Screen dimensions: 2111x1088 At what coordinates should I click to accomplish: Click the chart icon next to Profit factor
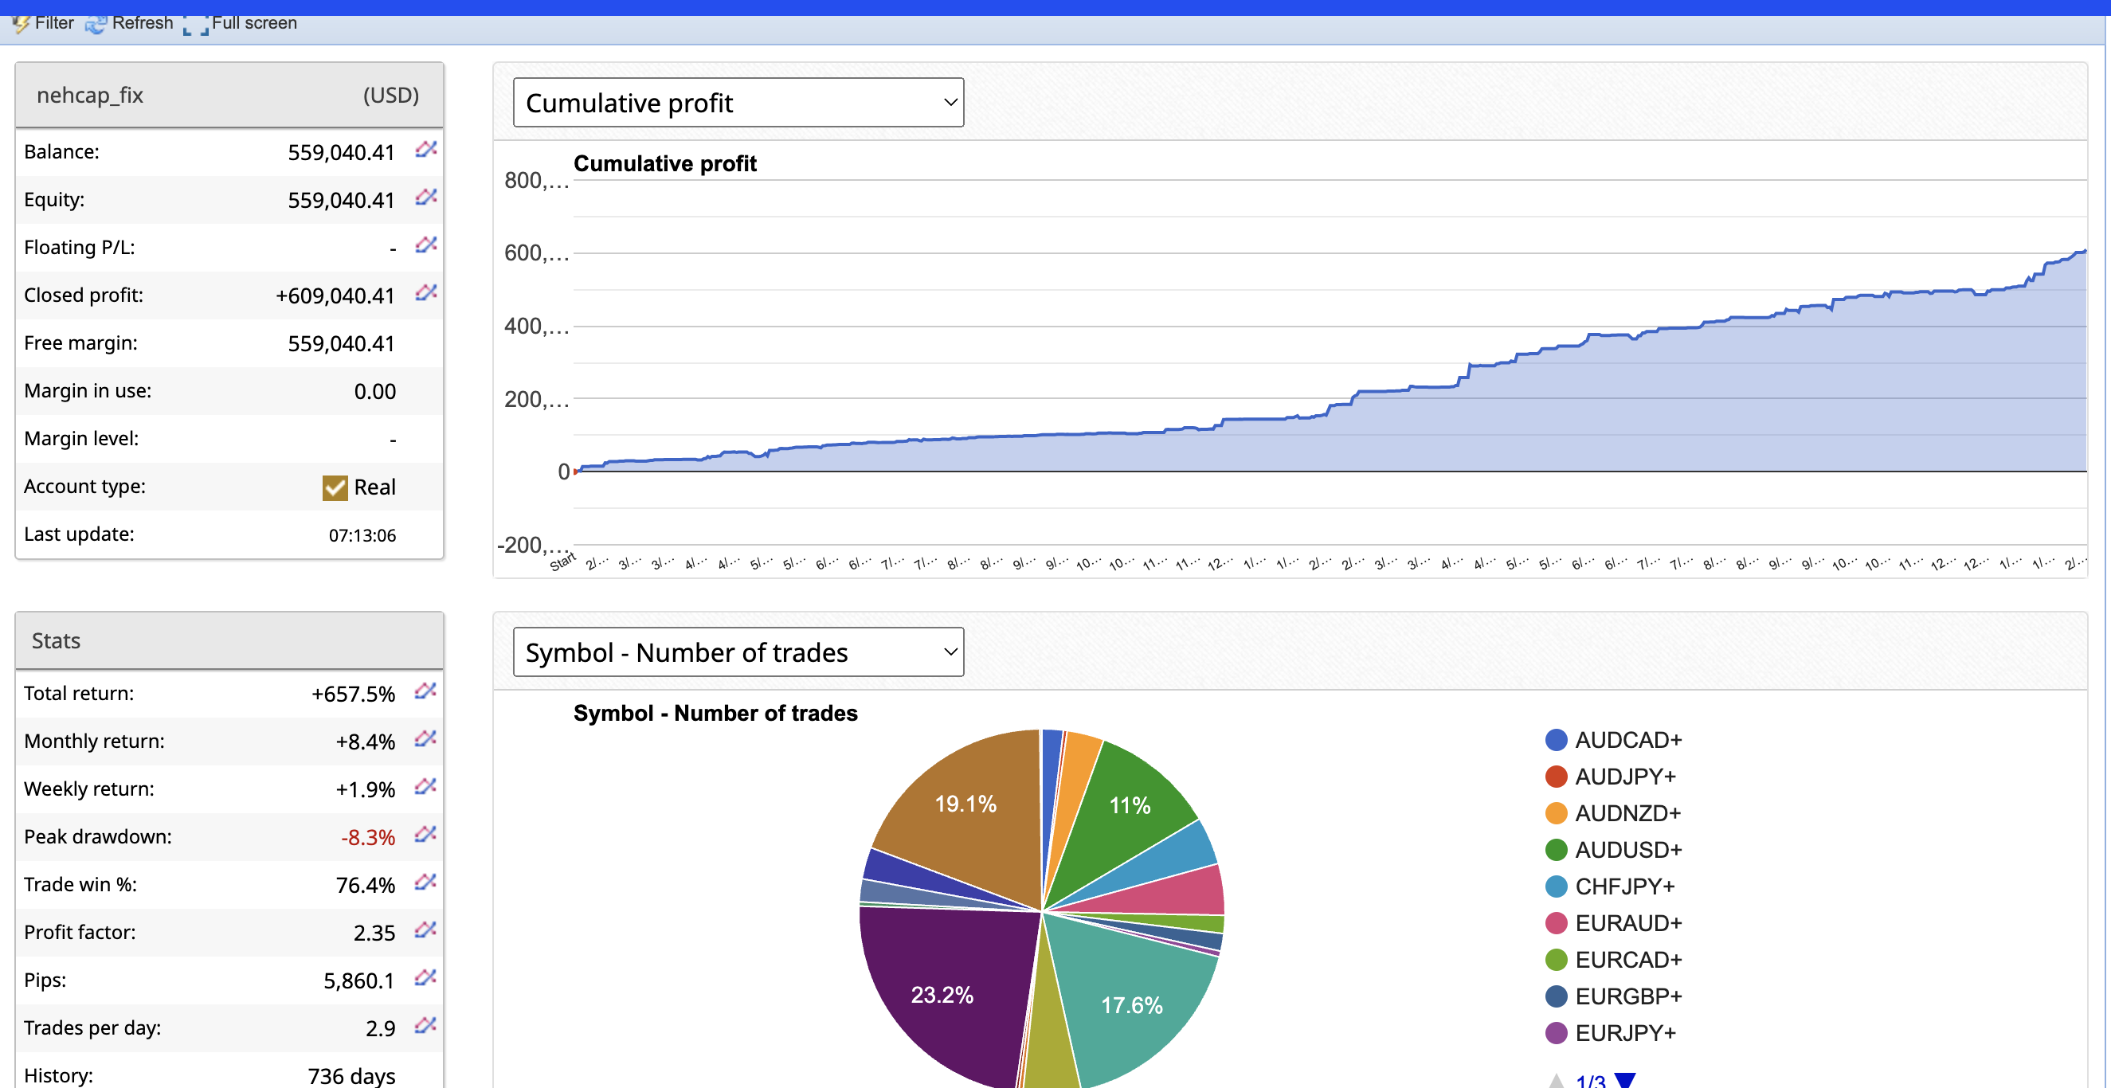[425, 929]
